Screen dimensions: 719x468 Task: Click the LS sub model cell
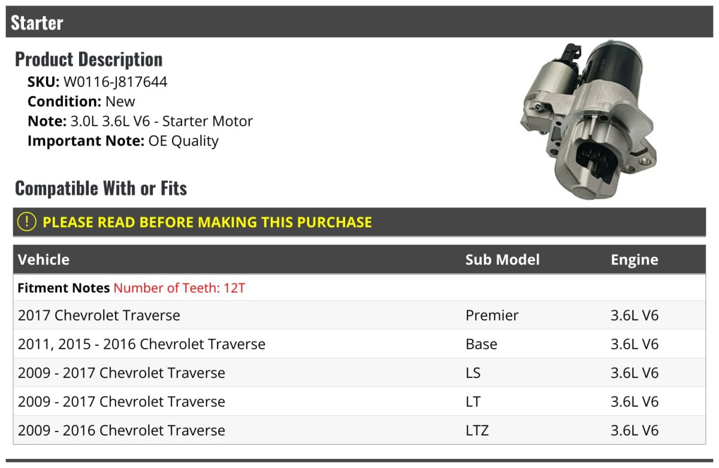pos(473,373)
